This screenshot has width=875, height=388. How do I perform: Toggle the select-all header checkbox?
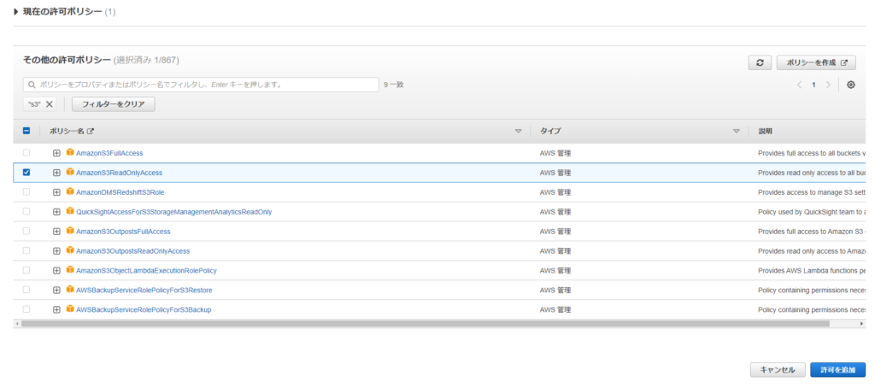[26, 131]
